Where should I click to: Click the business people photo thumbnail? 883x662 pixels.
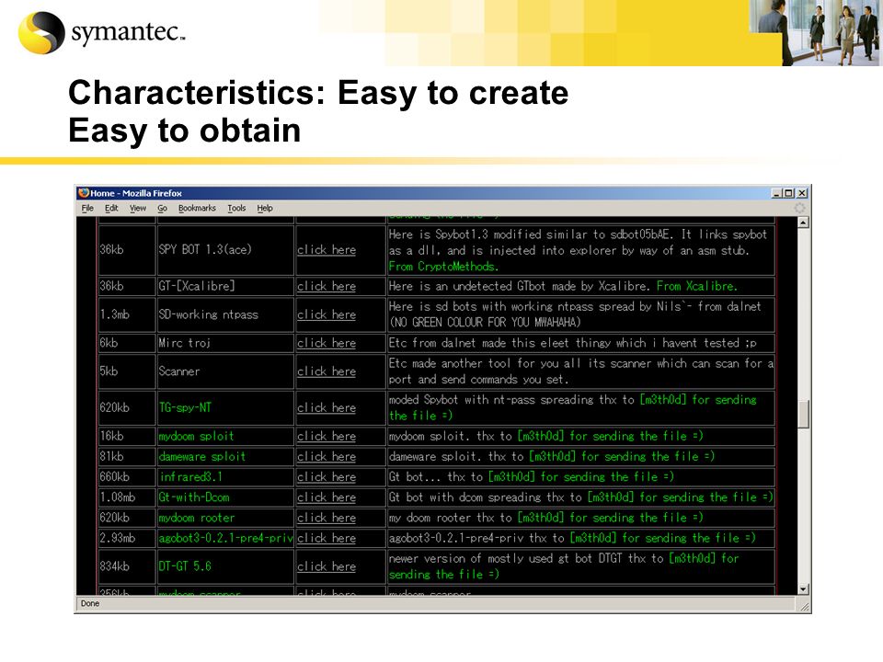816,31
